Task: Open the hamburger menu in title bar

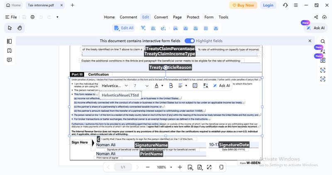Action: tap(296, 5)
